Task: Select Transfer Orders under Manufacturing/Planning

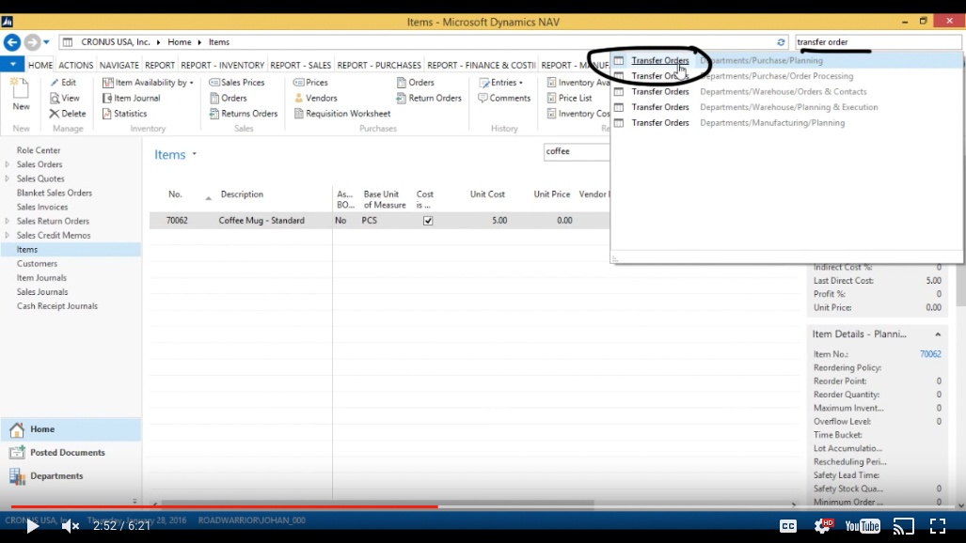Action: click(x=786, y=123)
